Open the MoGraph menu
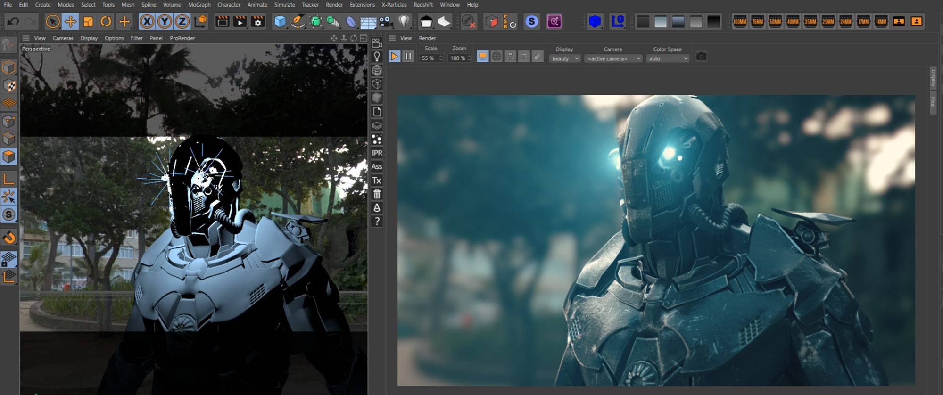 (x=199, y=5)
